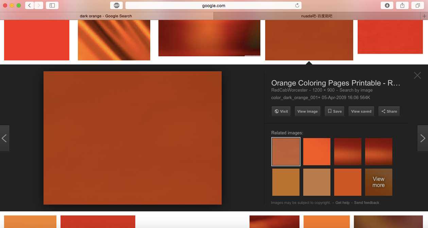Open the diagonal striped orange result
The height and width of the screenshot is (228, 428).
tap(114, 40)
